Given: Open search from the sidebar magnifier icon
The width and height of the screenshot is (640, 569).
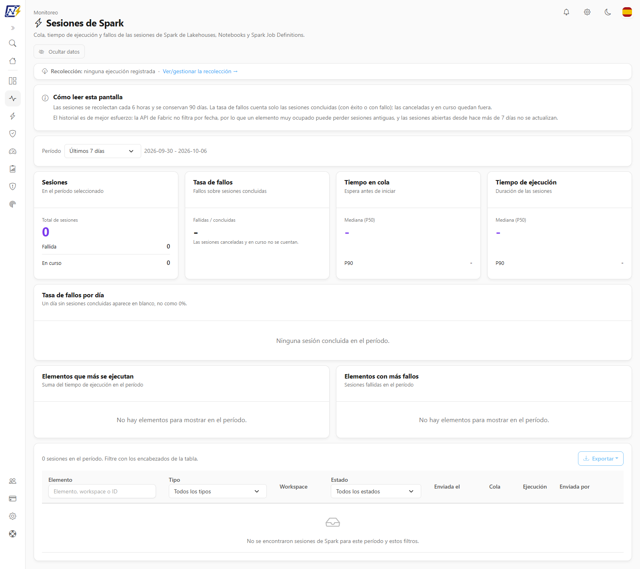Looking at the screenshot, I should point(13,43).
